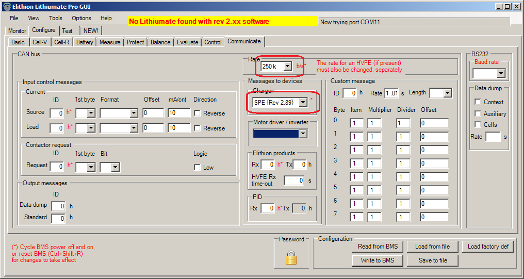
Task: Click the Standard output ID field
Action: [x=58, y=218]
